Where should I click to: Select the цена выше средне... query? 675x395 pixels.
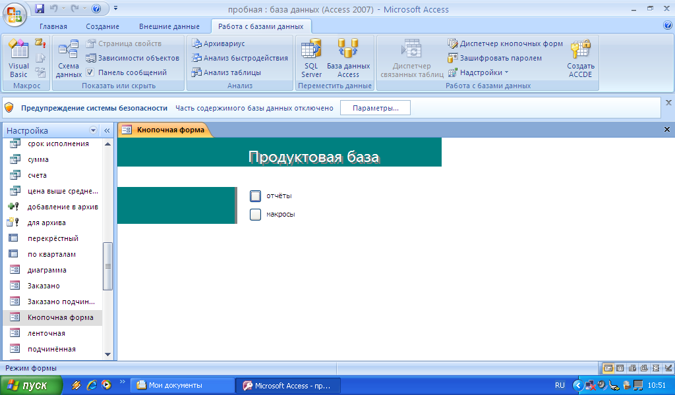click(53, 191)
